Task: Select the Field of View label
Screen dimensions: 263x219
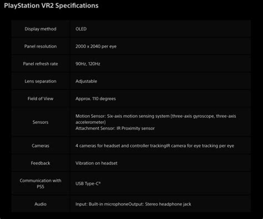Action: tap(41, 99)
